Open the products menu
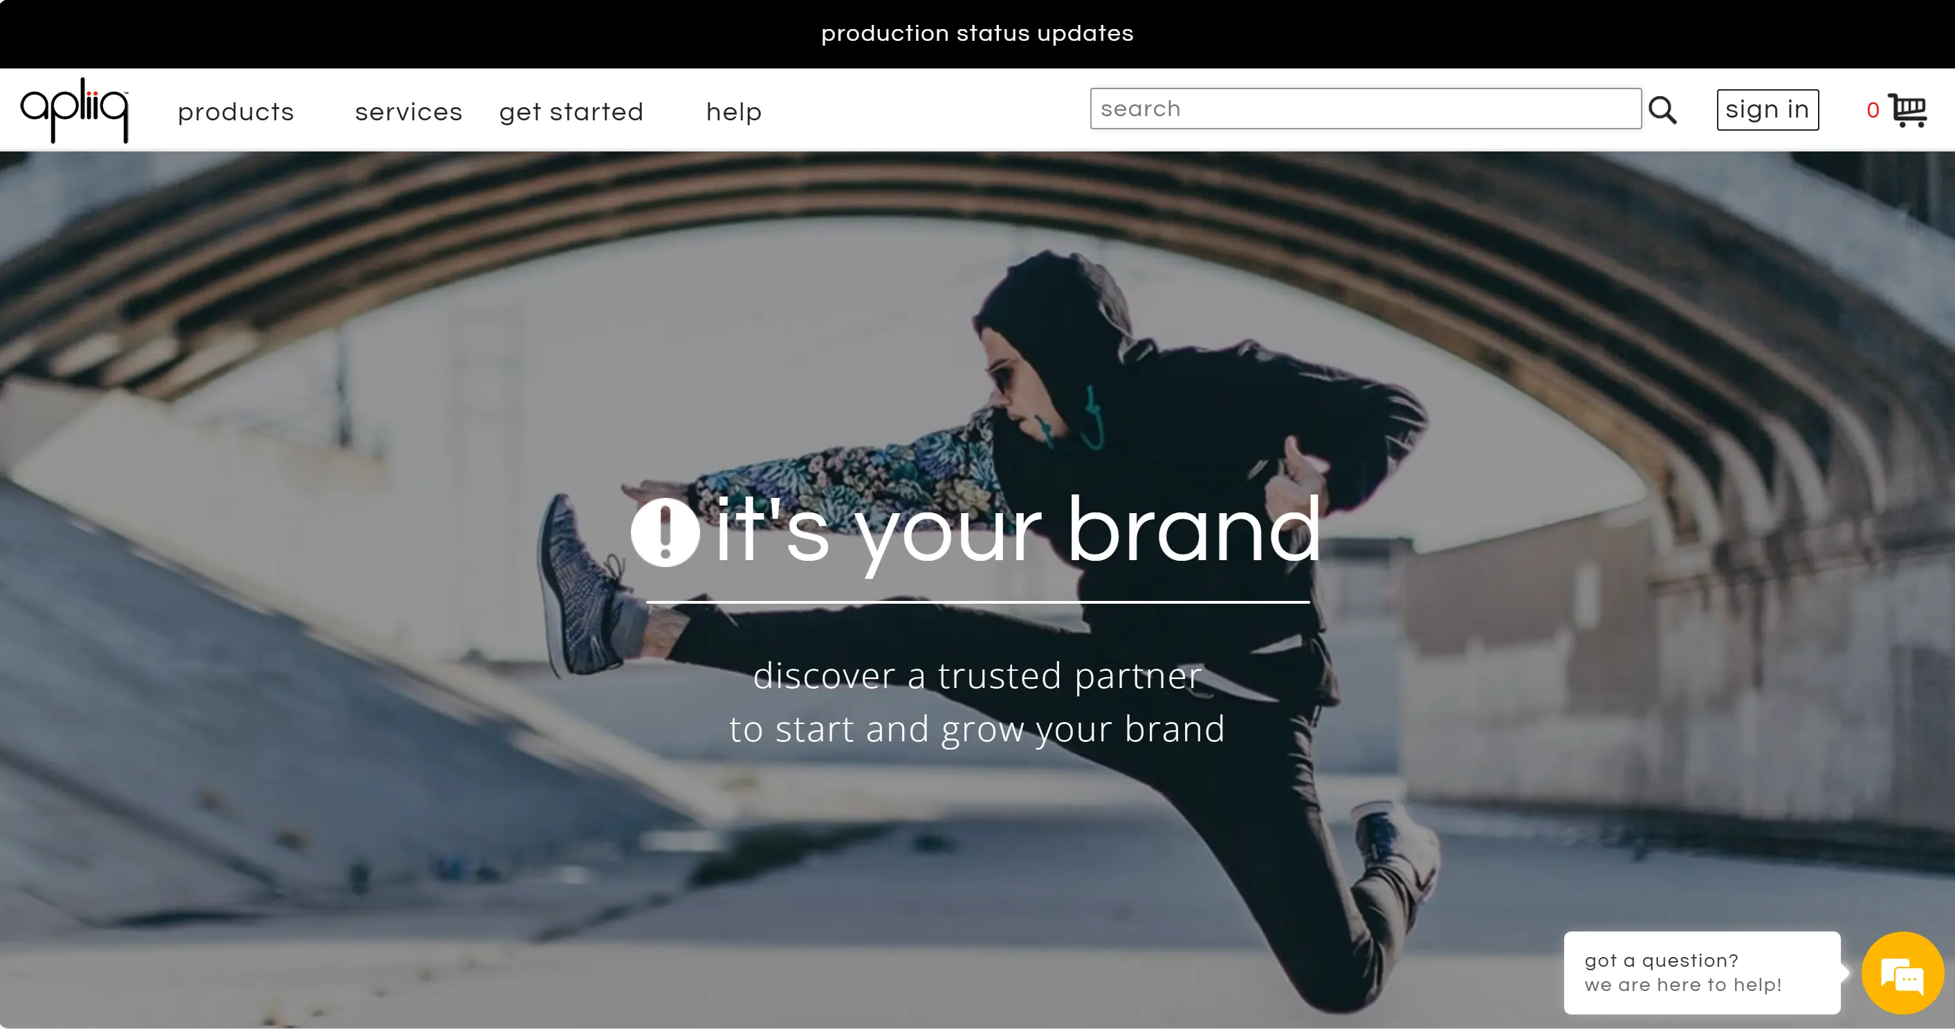The image size is (1955, 1029). pyautogui.click(x=236, y=112)
